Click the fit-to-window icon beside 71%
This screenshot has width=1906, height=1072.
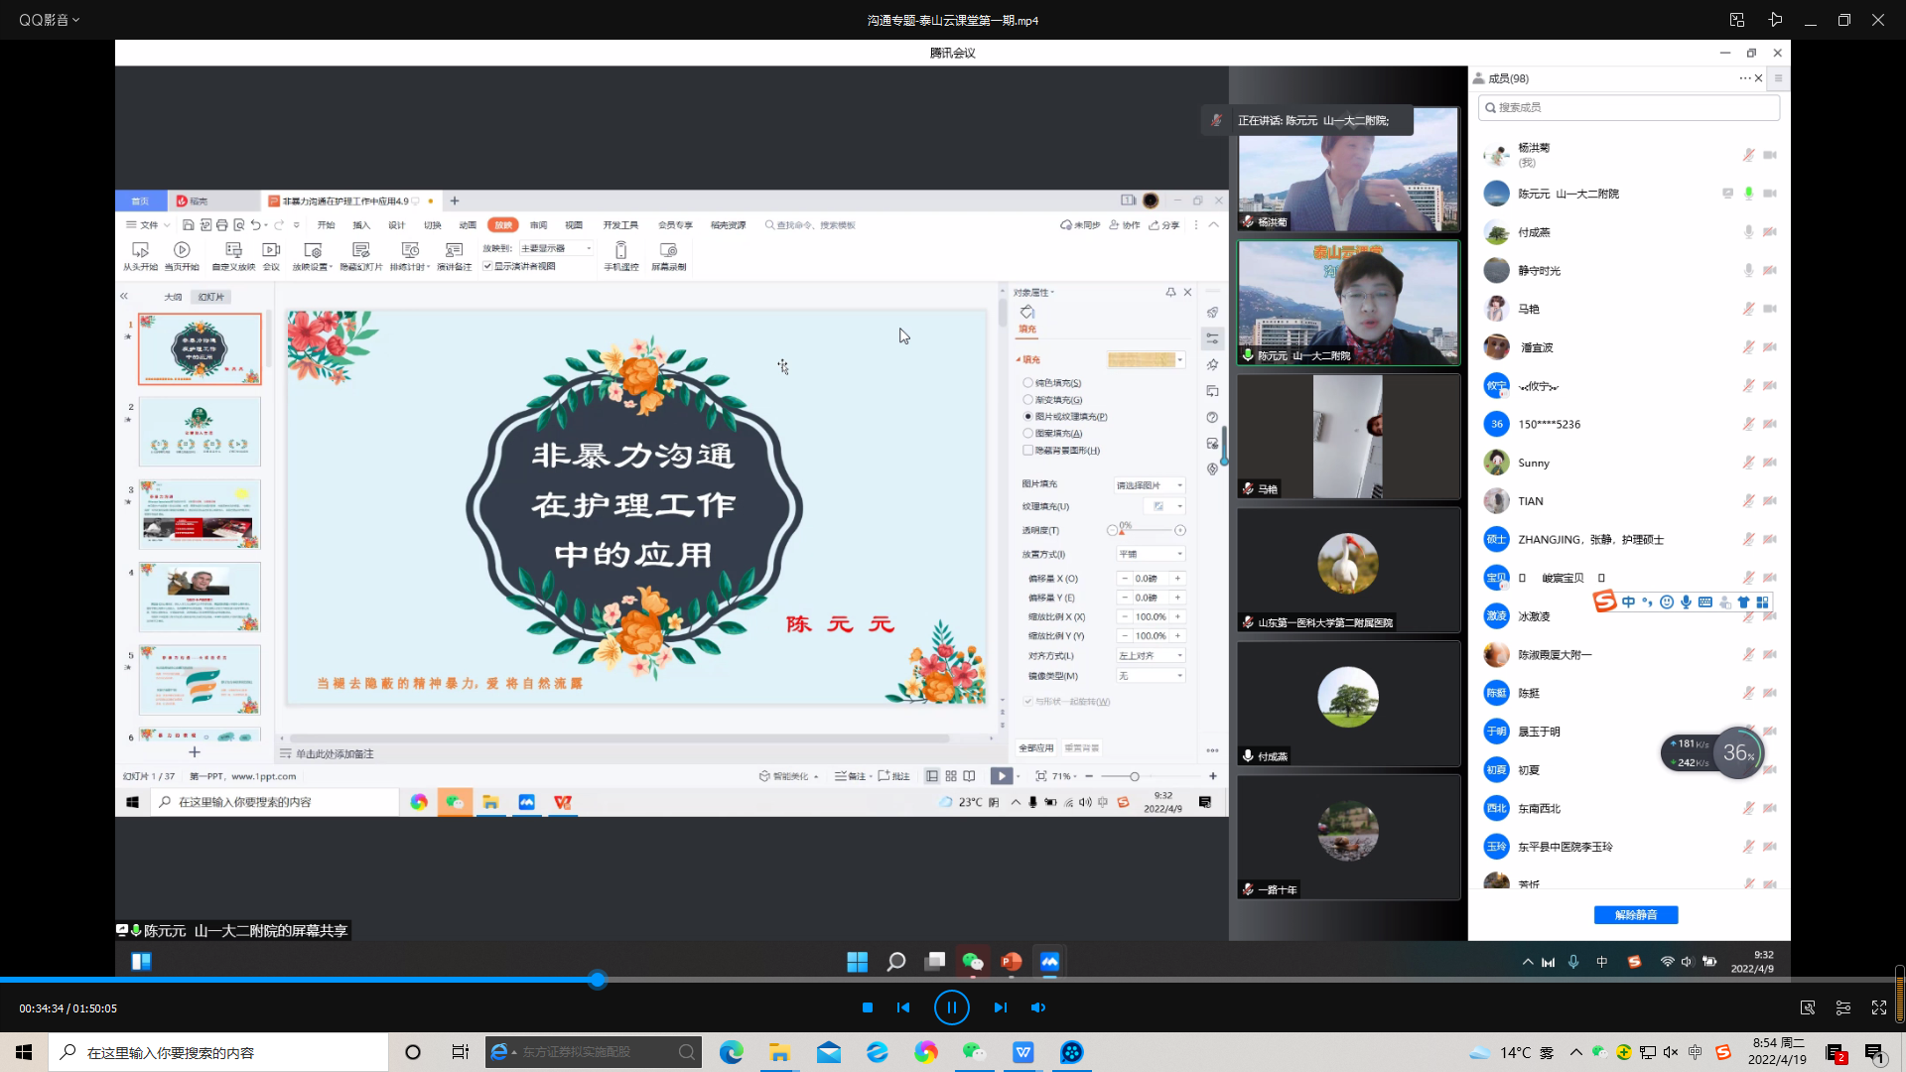(1041, 776)
